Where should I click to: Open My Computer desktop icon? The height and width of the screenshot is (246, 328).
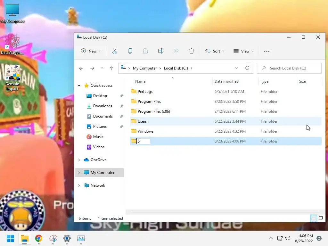(x=12, y=14)
